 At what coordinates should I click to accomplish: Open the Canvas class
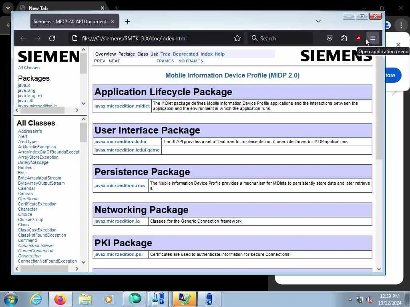[25, 193]
